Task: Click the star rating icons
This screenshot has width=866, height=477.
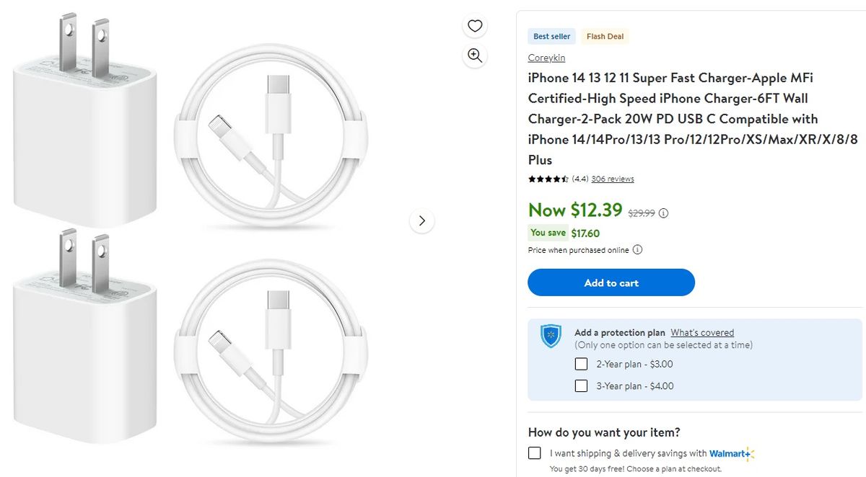Action: click(547, 178)
